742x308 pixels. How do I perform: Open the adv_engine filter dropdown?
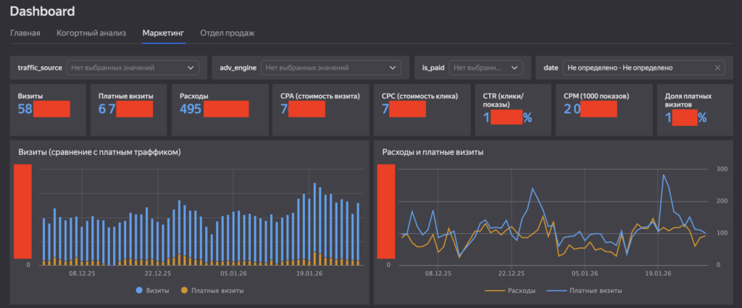(330, 67)
